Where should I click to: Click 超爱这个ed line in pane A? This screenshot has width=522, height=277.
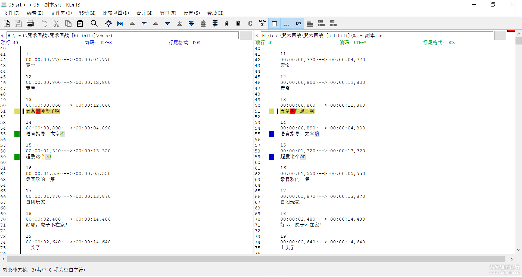coord(39,157)
